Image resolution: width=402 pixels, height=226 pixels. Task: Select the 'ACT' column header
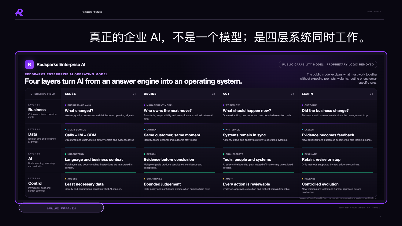point(226,94)
